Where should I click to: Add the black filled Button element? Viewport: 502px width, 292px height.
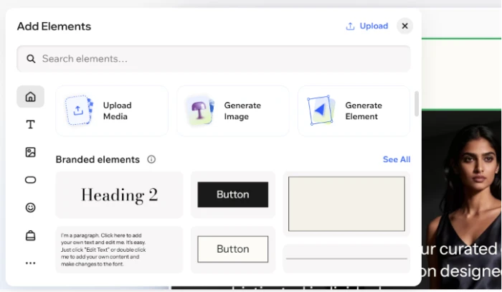pos(233,194)
